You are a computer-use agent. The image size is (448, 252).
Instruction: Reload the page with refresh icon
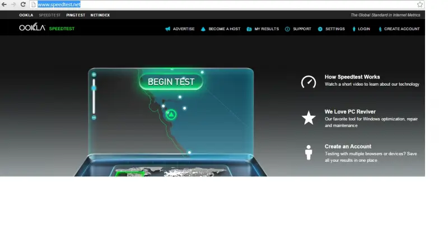(23, 4)
